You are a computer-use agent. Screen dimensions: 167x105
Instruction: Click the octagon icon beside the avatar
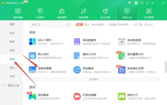pos(142,3)
